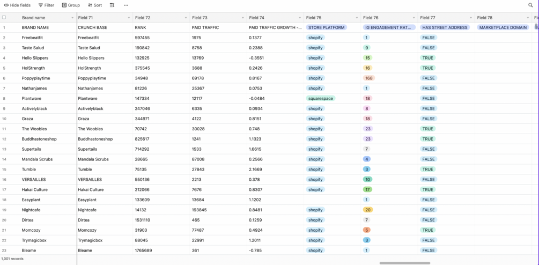Image resolution: width=539 pixels, height=265 pixels.
Task: Open the Field 71 column dropdown arrow
Action: 129,18
